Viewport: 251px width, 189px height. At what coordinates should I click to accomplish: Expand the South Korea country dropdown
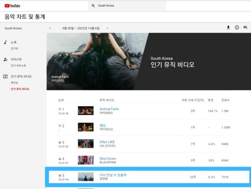pos(27,28)
